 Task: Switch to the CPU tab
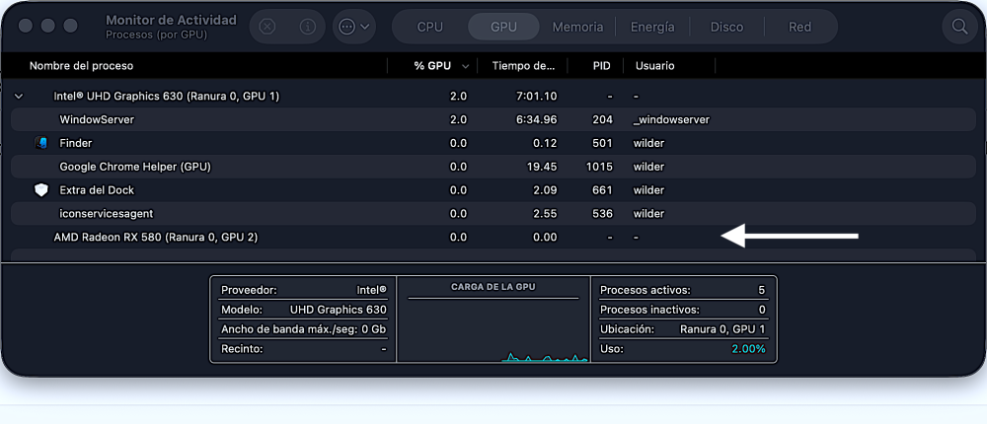point(430,27)
